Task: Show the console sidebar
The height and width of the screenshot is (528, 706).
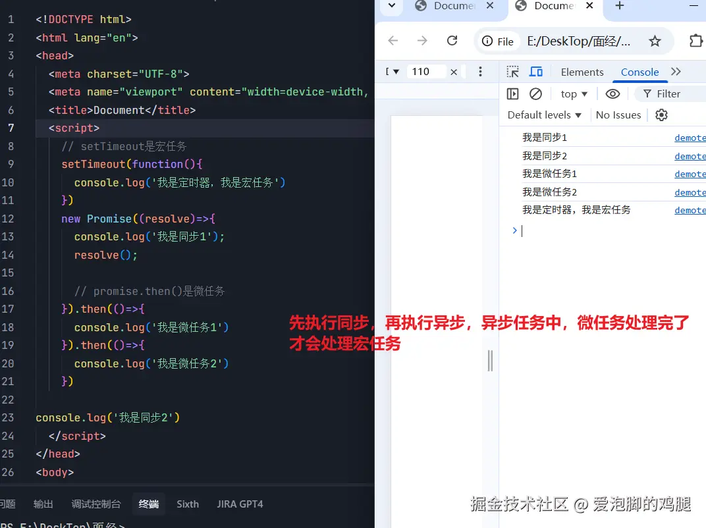Action: tap(512, 93)
